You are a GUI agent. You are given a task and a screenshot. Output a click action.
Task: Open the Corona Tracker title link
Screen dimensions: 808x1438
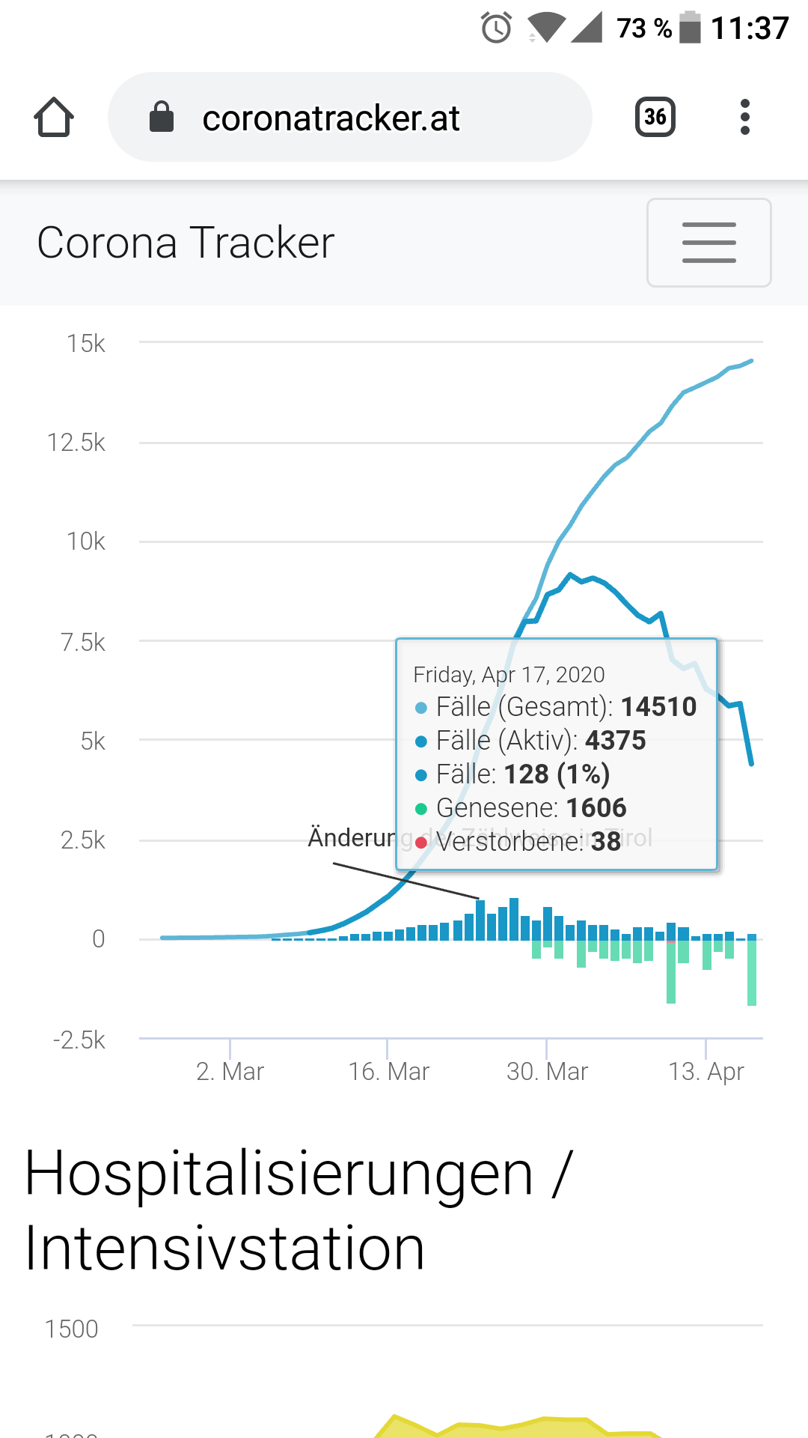pos(186,243)
